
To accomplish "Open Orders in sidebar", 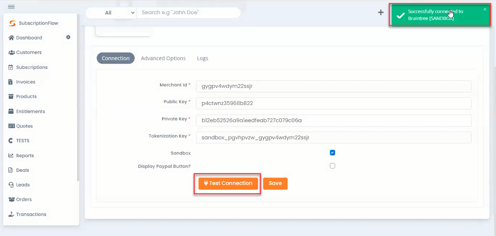I will click(x=24, y=199).
